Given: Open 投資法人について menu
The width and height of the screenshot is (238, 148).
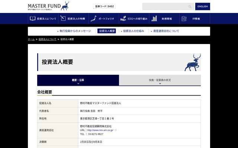Looking at the screenshot, I should pyautogui.click(x=43, y=18).
